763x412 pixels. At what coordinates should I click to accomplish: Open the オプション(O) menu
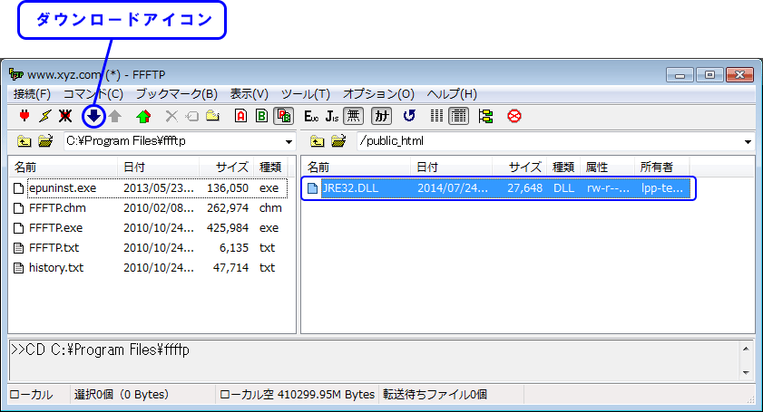378,94
